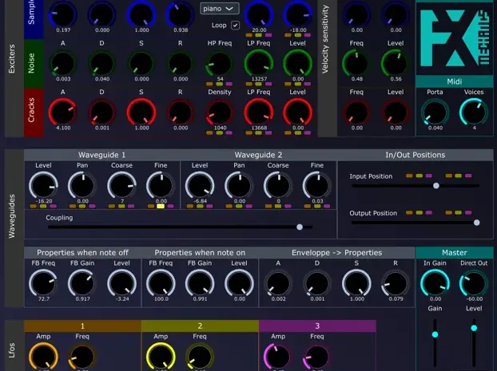The height and width of the screenshot is (371, 497).
Task: Click Sampler knob showing -18.00
Action: pos(297,14)
